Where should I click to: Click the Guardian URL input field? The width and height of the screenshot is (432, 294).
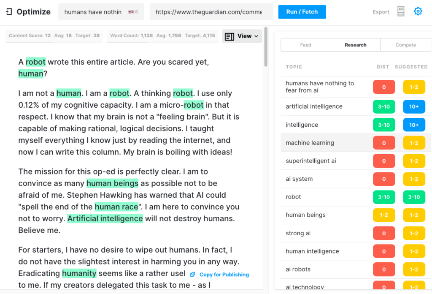(209, 12)
